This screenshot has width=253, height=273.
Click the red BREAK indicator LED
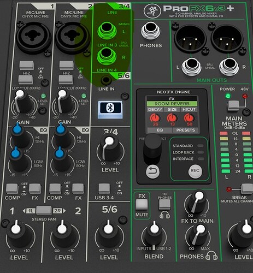pos(228,189)
